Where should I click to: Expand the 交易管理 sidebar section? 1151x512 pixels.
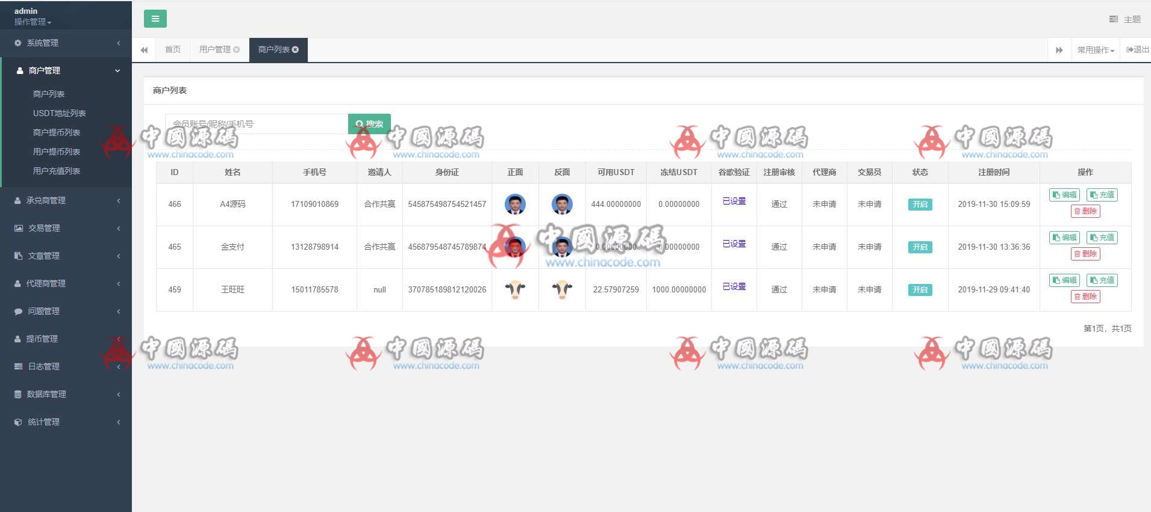[66, 228]
